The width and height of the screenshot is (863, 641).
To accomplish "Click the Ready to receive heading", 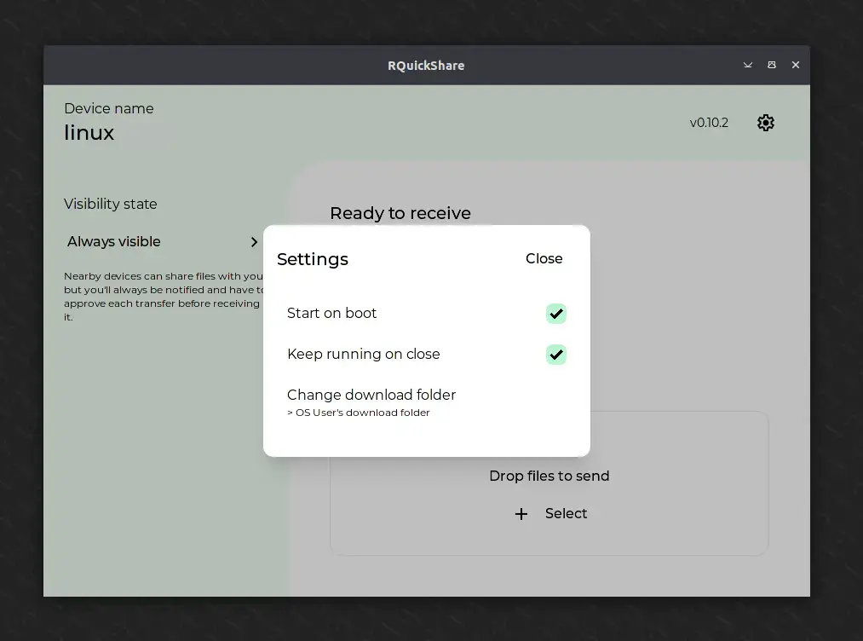I will [400, 213].
